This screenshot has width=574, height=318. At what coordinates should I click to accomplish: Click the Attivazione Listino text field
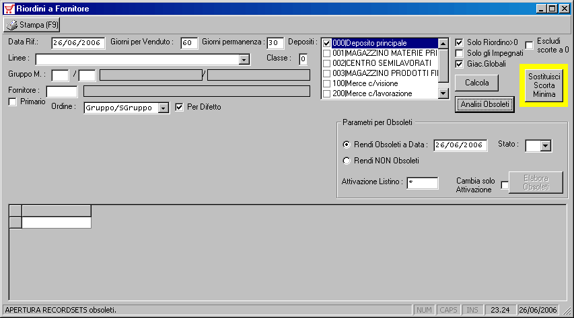pyautogui.click(x=423, y=183)
